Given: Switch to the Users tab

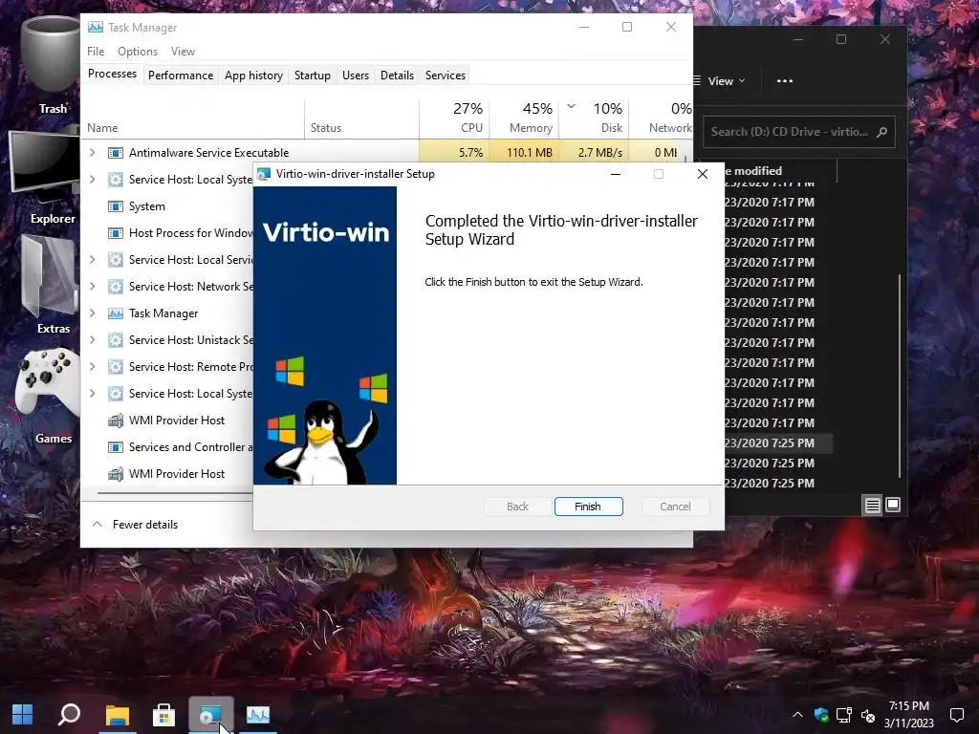Looking at the screenshot, I should click(356, 75).
